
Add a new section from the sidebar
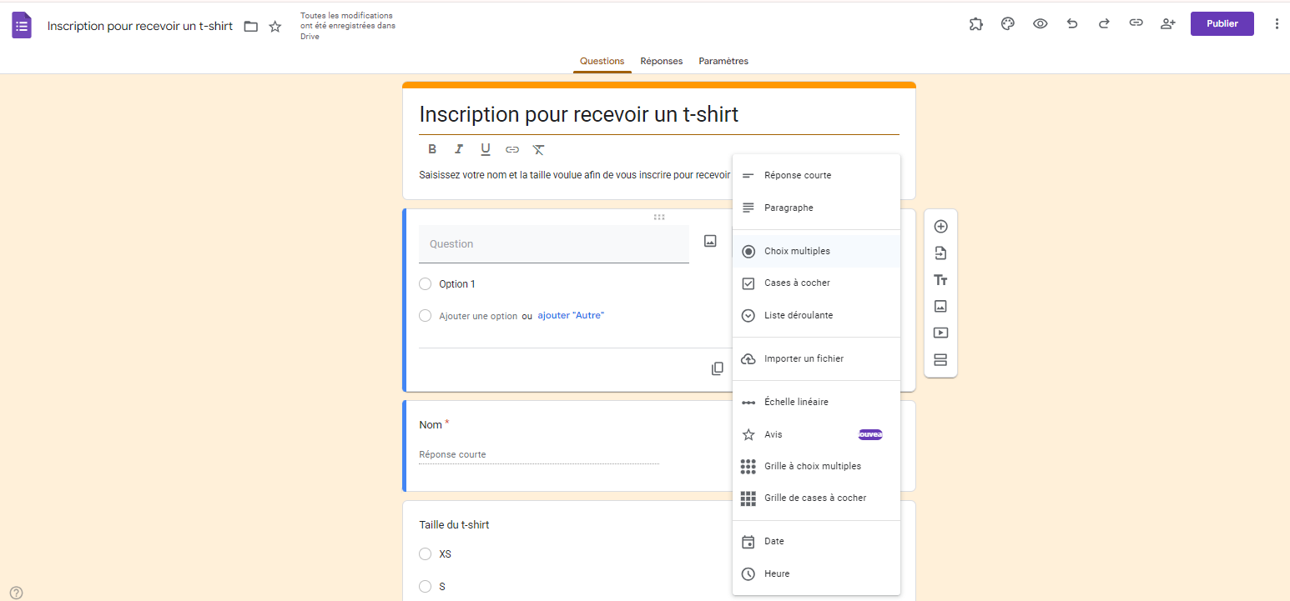940,359
